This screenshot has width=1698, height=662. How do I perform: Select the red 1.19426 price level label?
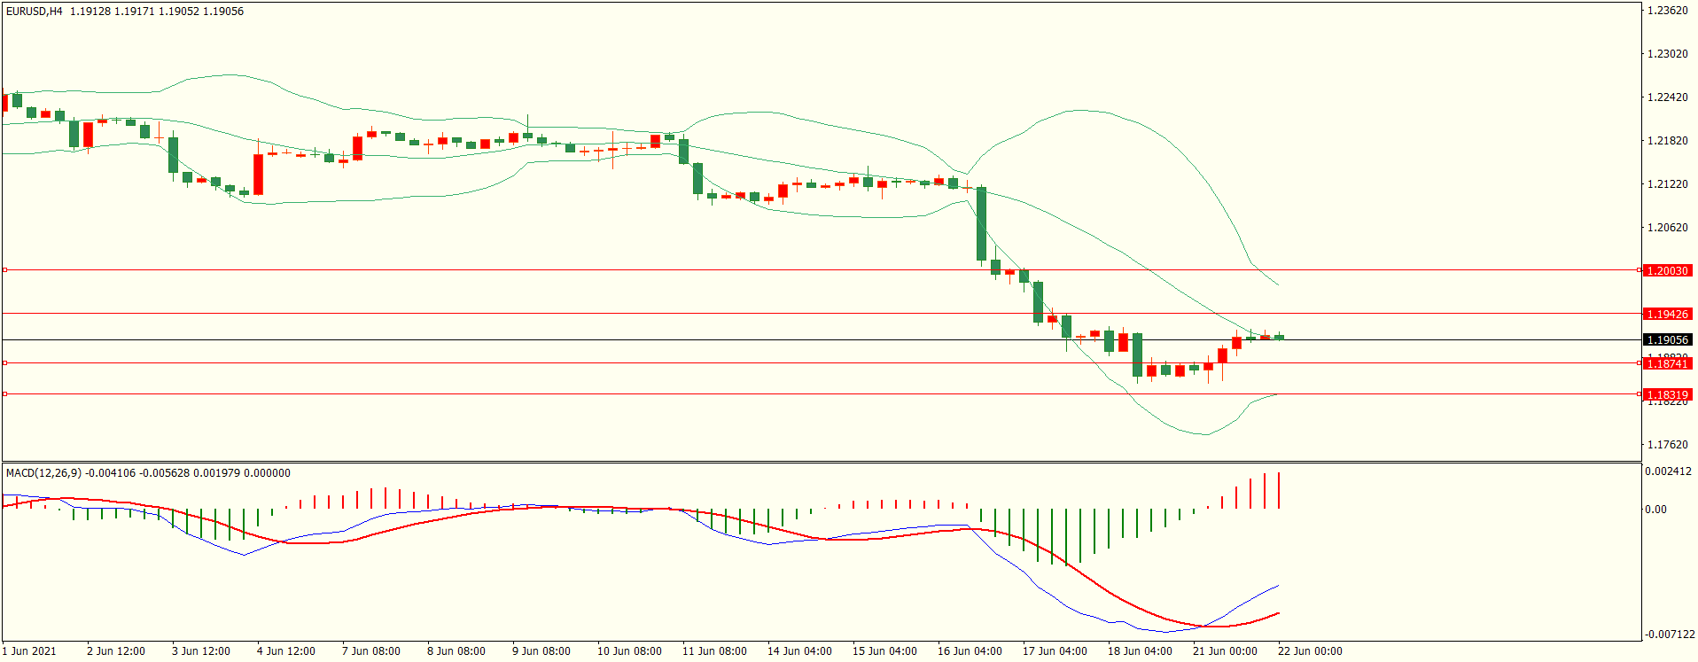click(1667, 314)
